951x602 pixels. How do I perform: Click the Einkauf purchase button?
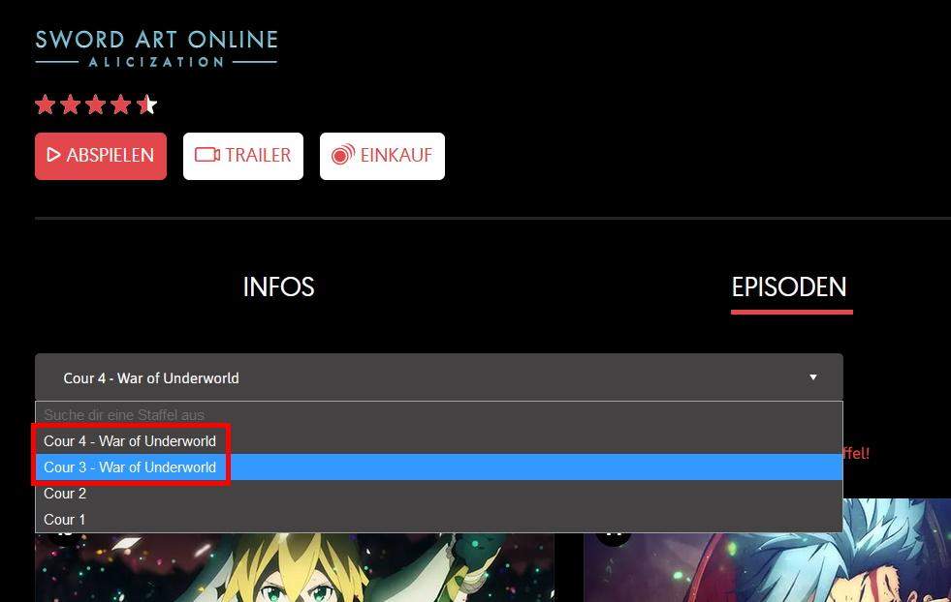point(382,156)
